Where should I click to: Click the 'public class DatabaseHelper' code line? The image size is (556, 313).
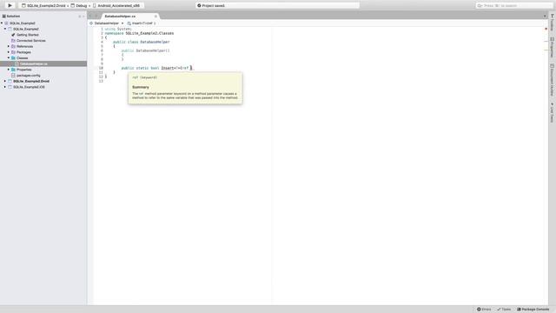(x=142, y=42)
